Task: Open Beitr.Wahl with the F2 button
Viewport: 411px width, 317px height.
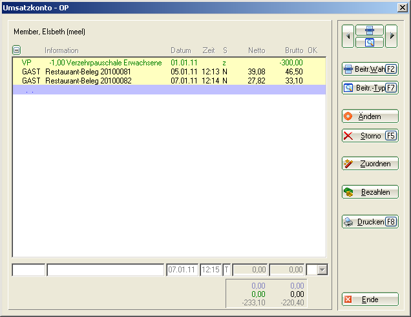Action: coord(370,69)
